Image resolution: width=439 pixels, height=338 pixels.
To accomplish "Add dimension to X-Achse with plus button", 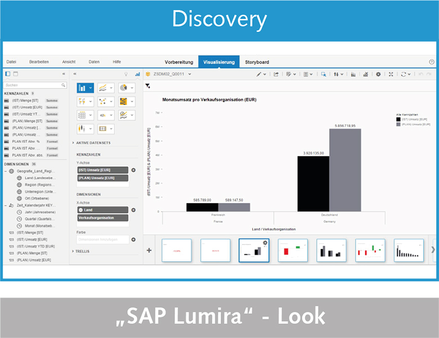I will point(133,210).
